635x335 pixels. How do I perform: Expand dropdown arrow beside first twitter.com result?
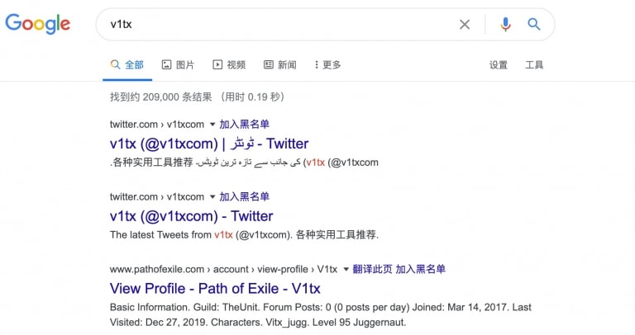(212, 125)
